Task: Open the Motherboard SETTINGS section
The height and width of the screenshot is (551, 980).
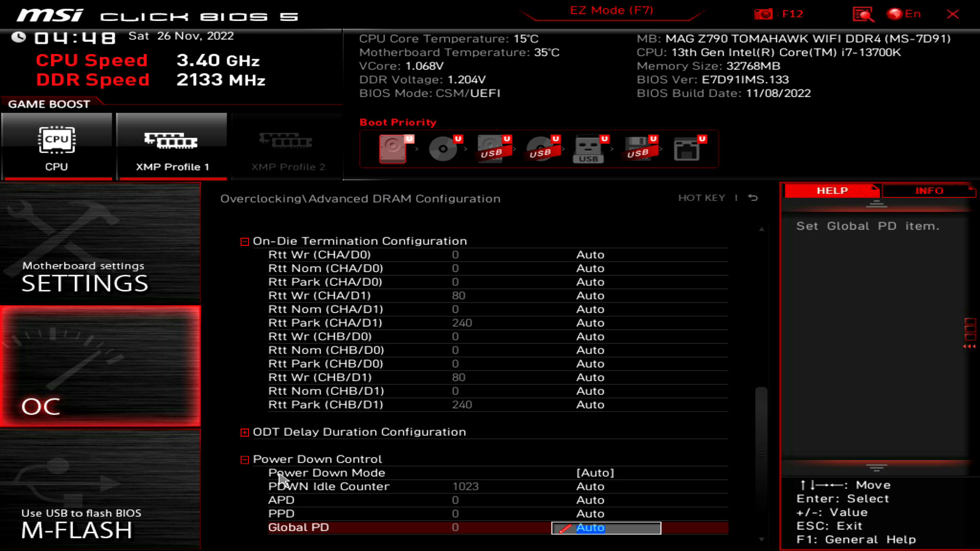Action: coord(100,244)
